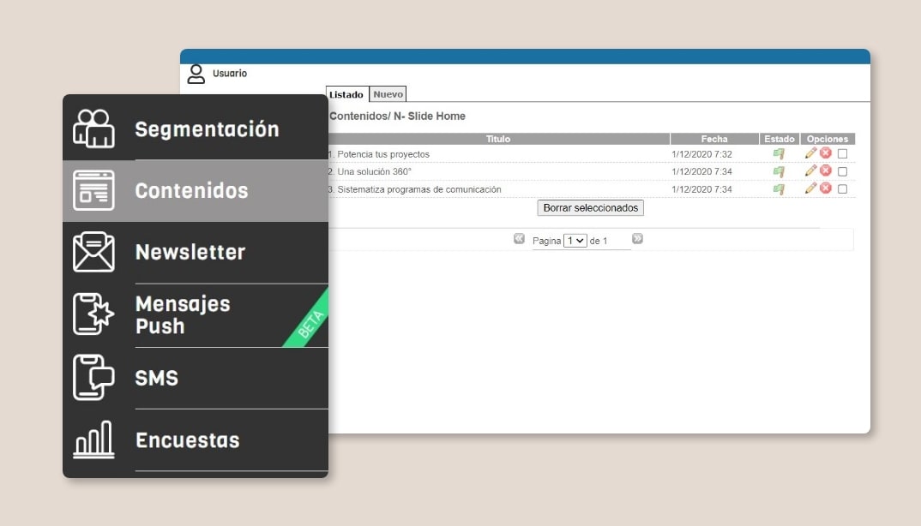
Task: Open Newsletter in the sidebar menu
Action: click(196, 253)
